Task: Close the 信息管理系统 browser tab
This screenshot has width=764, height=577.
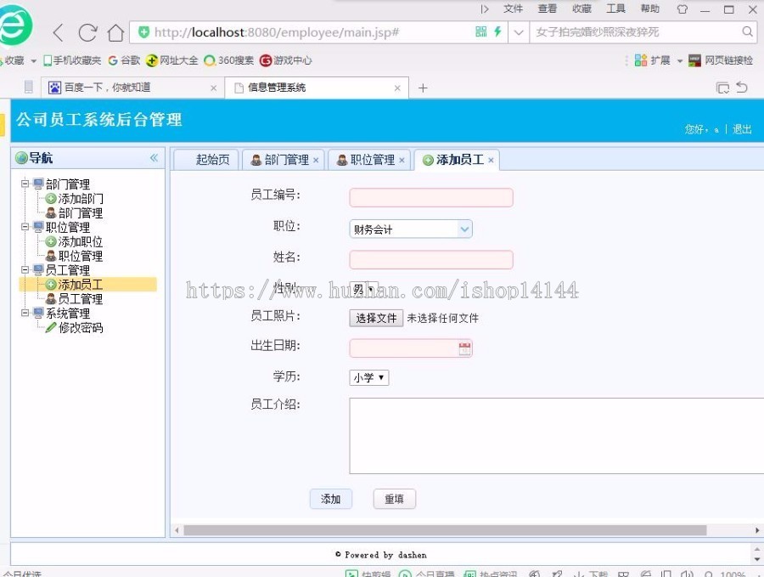Action: click(x=397, y=88)
